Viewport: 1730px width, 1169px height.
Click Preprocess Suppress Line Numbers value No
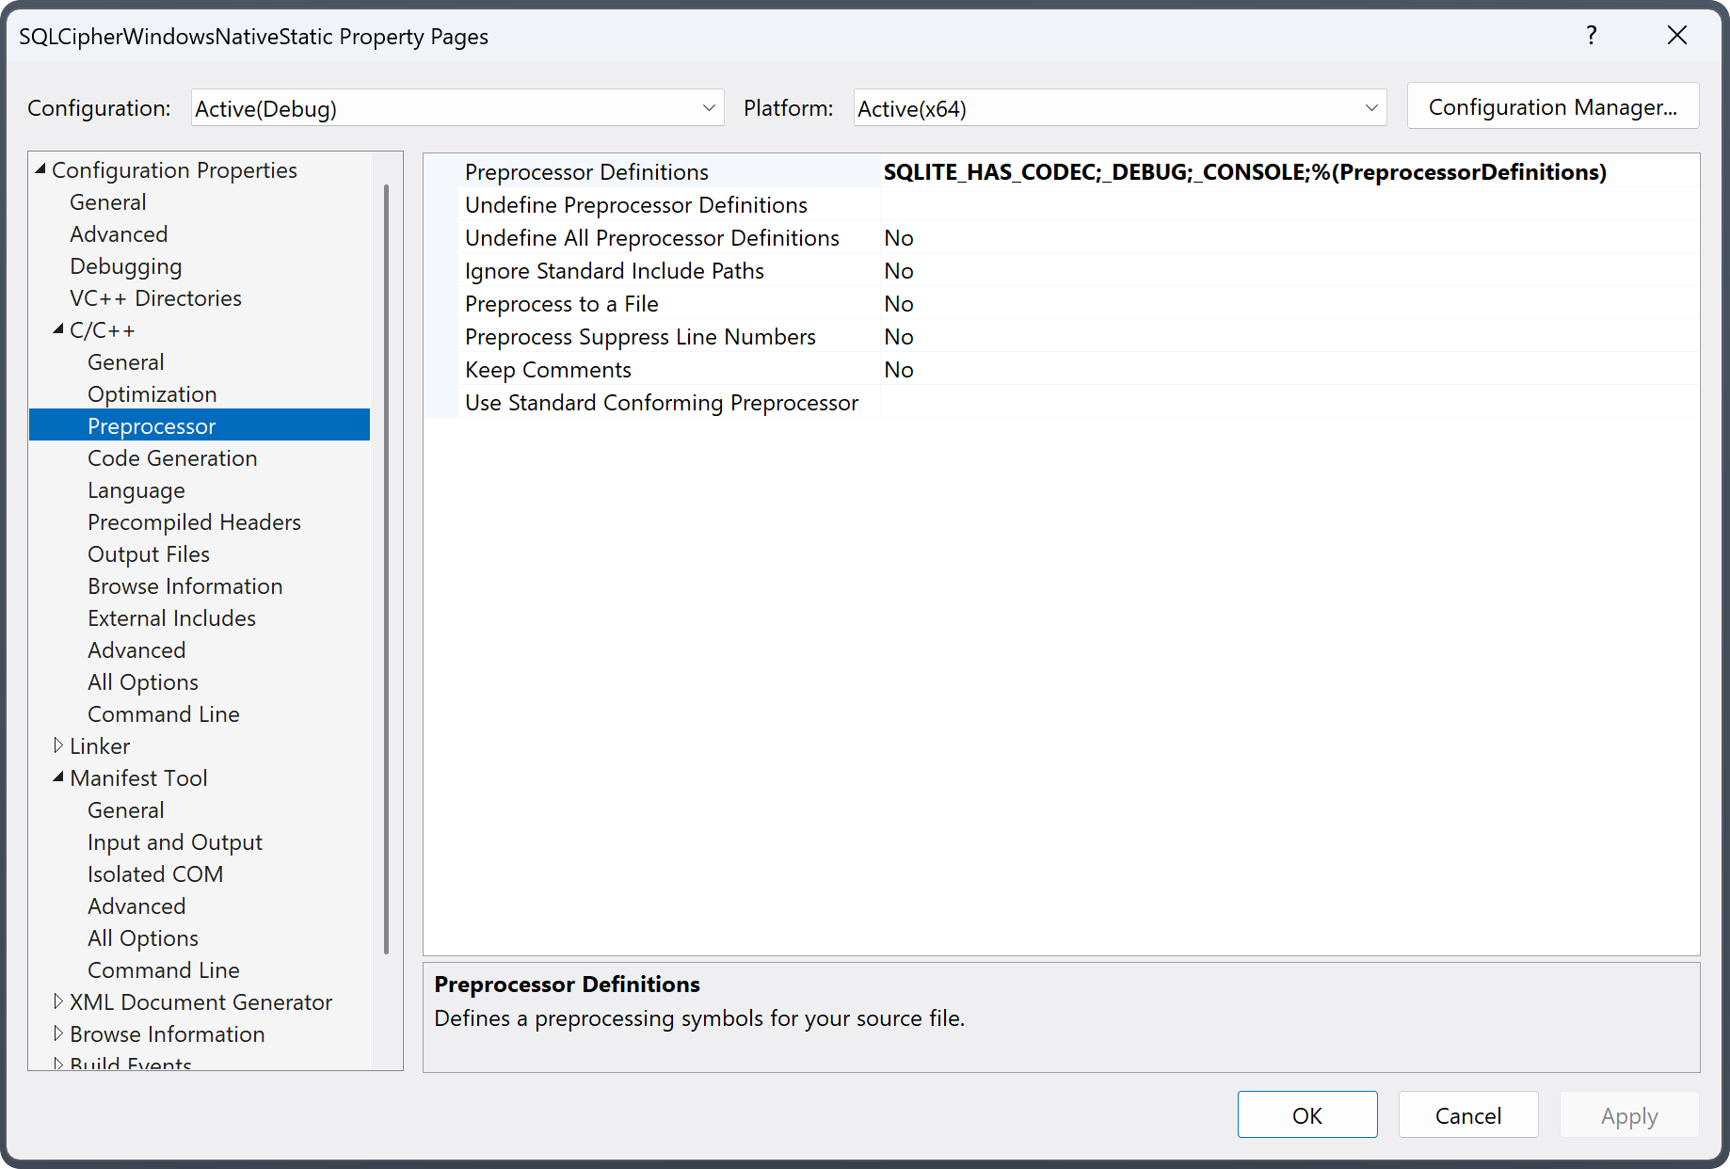pyautogui.click(x=1289, y=336)
